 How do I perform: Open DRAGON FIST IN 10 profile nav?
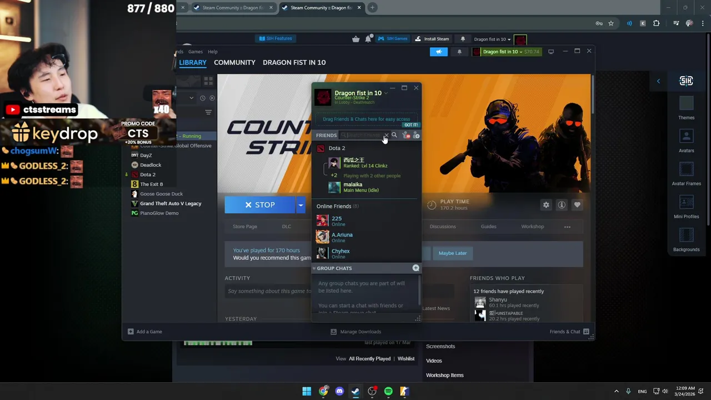click(294, 62)
